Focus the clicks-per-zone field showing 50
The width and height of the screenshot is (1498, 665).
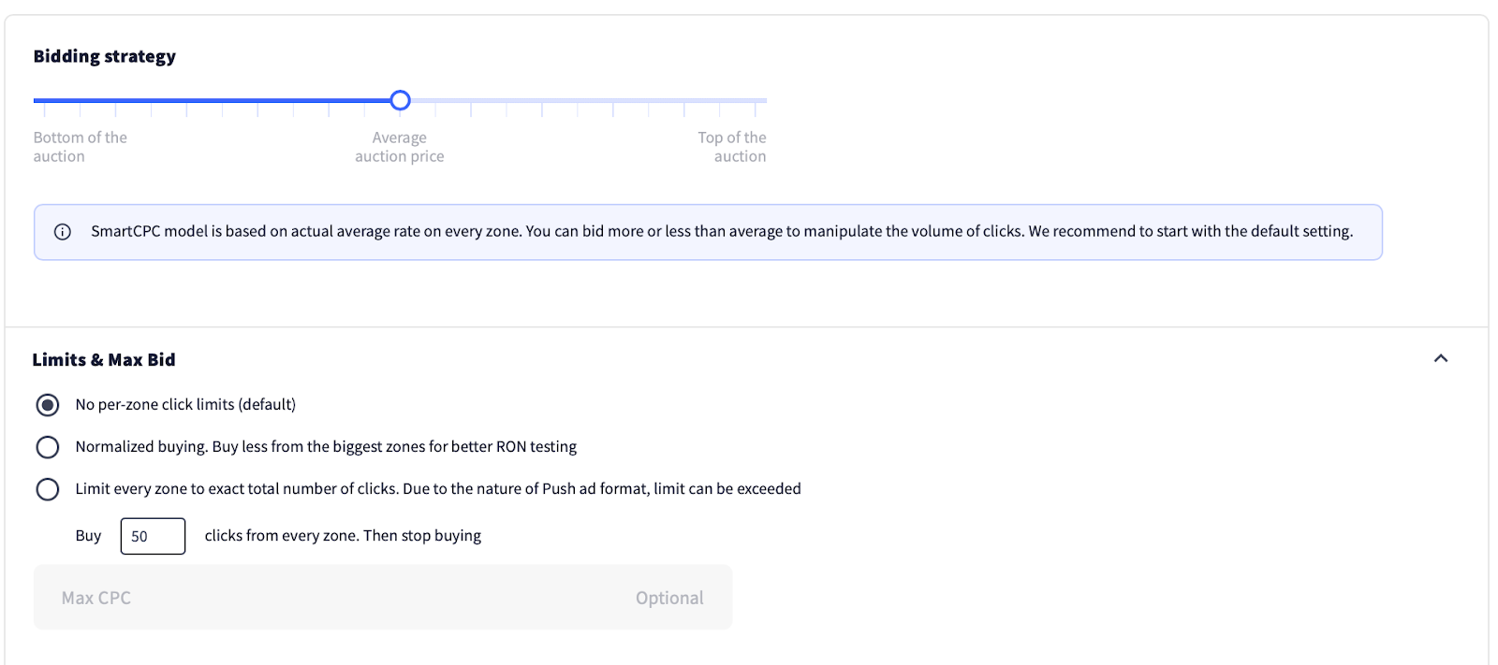153,536
